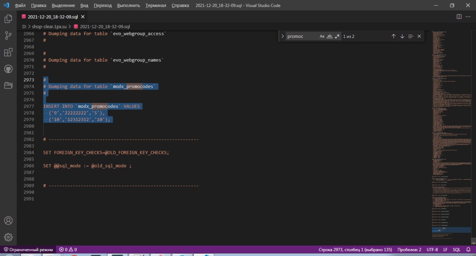Open the Manage gear icon

[8, 237]
